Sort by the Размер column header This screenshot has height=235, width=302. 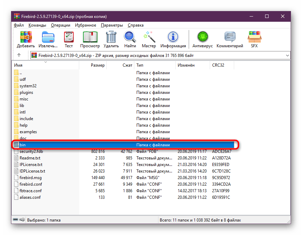pyautogui.click(x=93, y=65)
